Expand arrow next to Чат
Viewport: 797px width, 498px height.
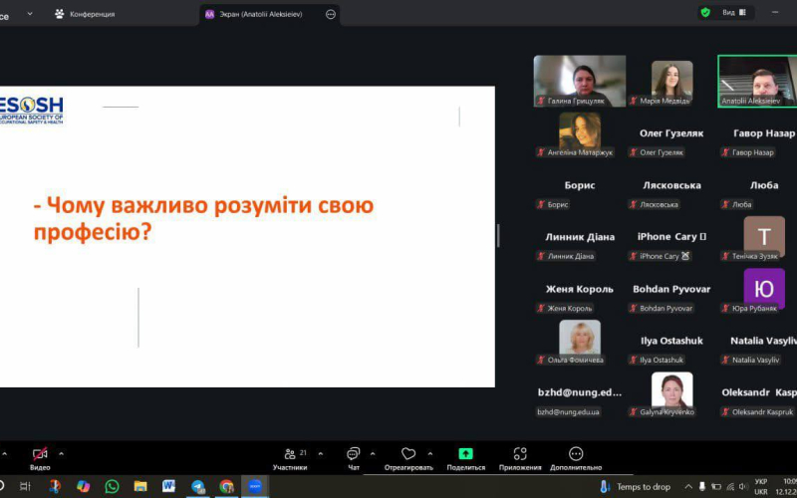[373, 453]
